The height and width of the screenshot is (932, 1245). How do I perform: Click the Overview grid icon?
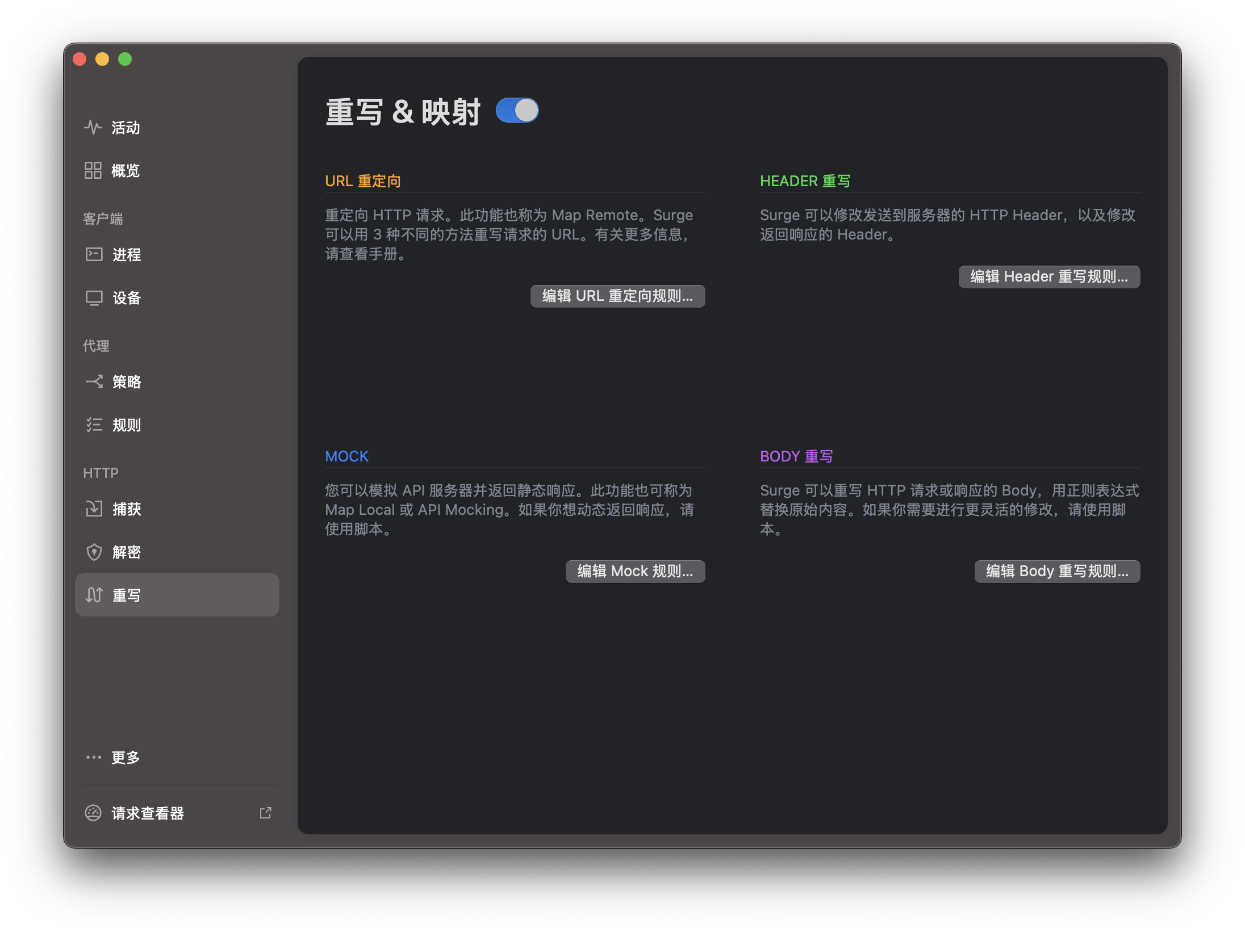(x=93, y=170)
